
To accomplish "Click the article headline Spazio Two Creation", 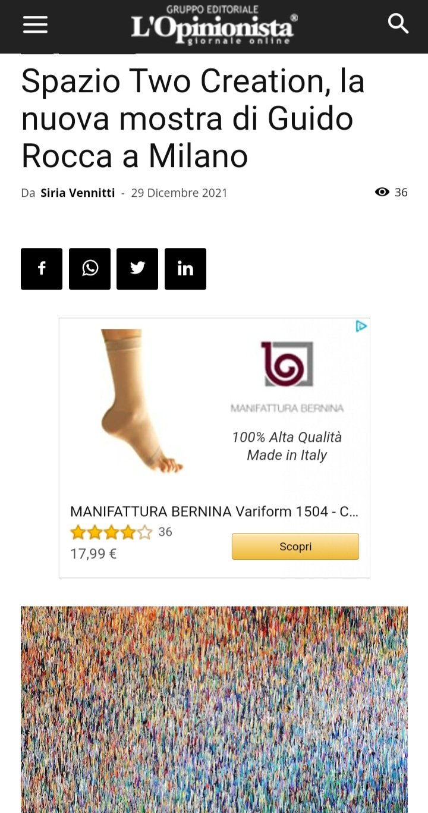I will click(193, 119).
